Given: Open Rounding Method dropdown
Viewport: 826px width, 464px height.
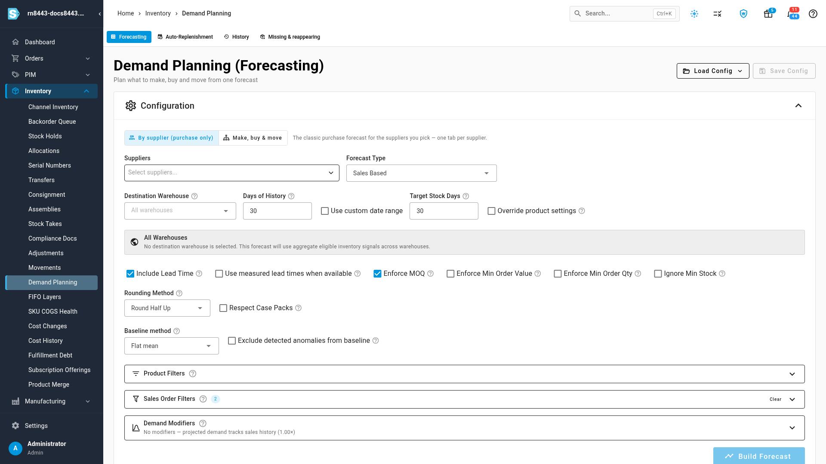Looking at the screenshot, I should tap(167, 308).
